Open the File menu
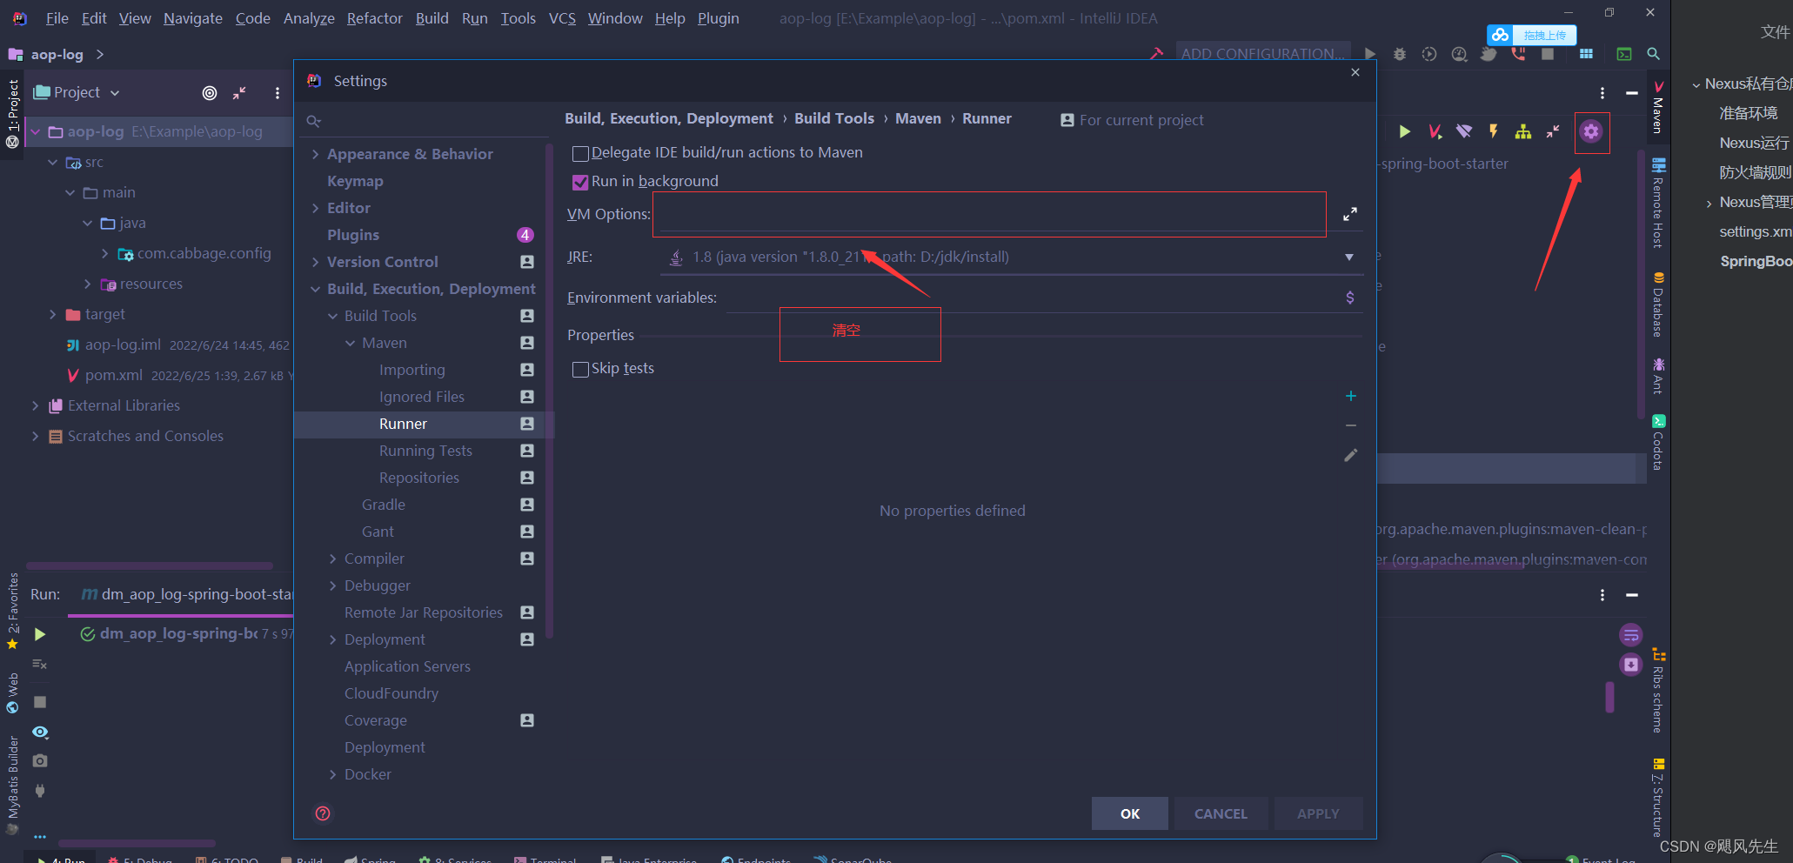The image size is (1793, 863). pyautogui.click(x=57, y=18)
